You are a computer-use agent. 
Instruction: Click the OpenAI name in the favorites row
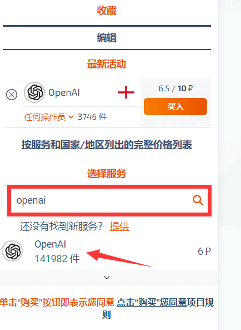pyautogui.click(x=64, y=92)
